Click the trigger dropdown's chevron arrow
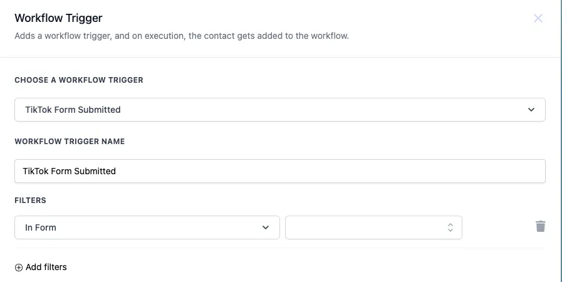 531,110
